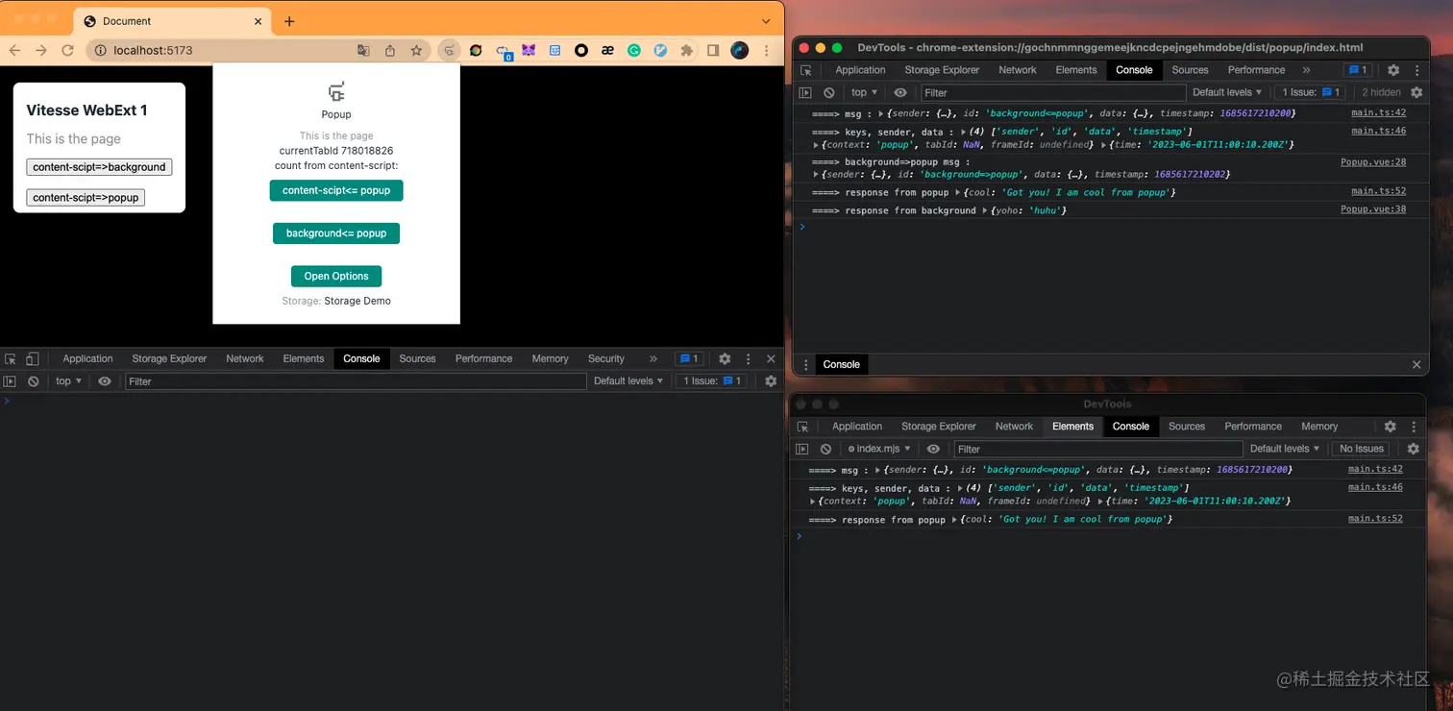Screen dimensions: 1453x711
Task: Toggle live expression eye in popup DevTools console
Action: pyautogui.click(x=900, y=92)
